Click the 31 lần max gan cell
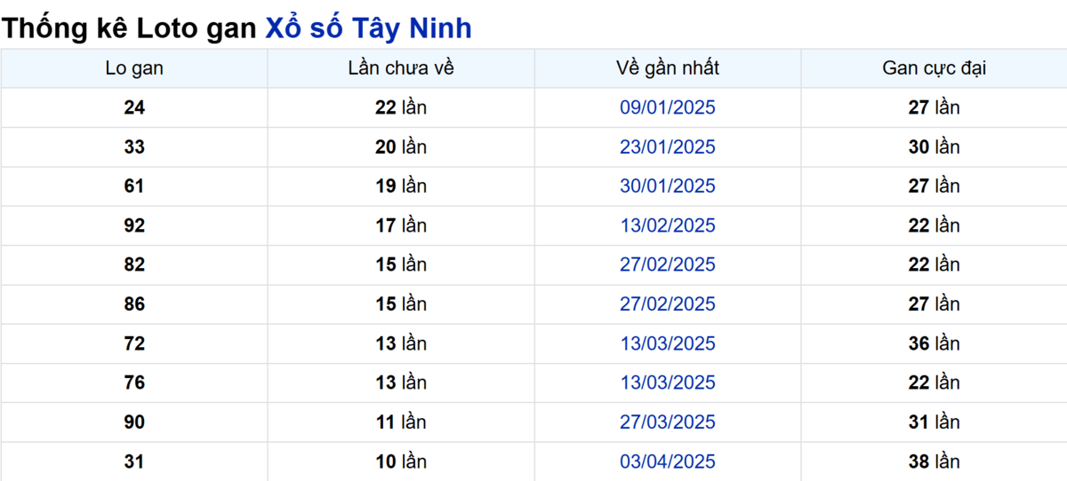Viewport: 1067px width, 481px height. click(x=934, y=422)
